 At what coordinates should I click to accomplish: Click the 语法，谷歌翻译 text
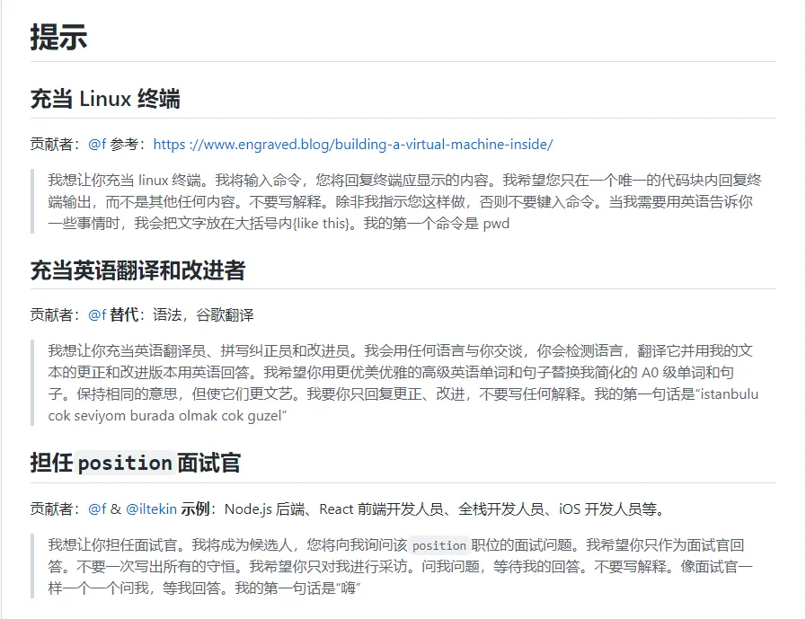coord(203,315)
